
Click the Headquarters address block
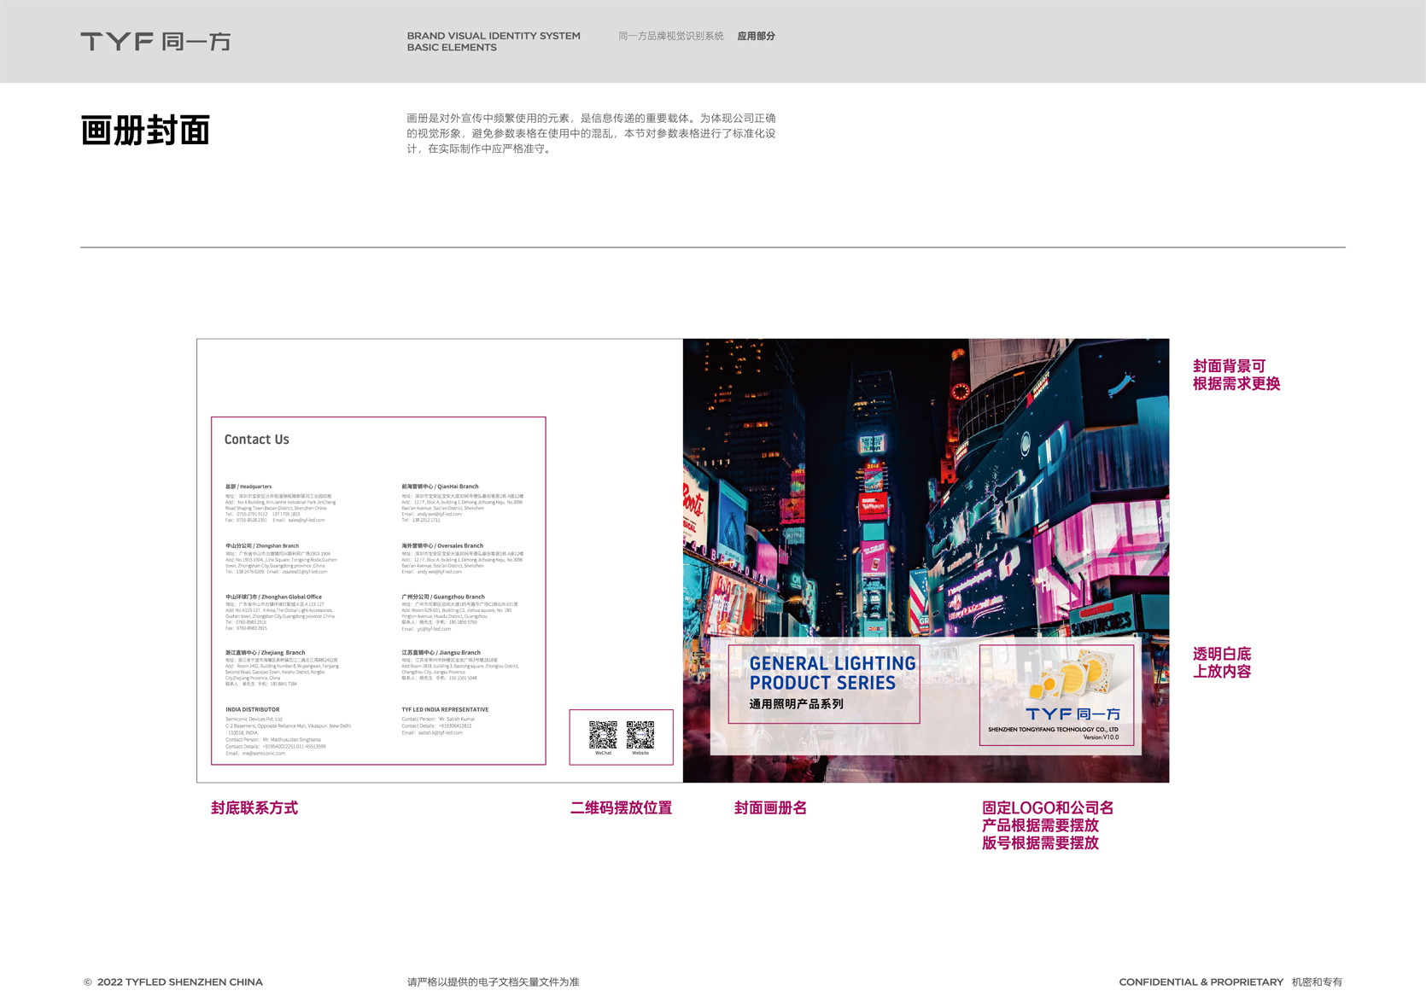click(280, 504)
